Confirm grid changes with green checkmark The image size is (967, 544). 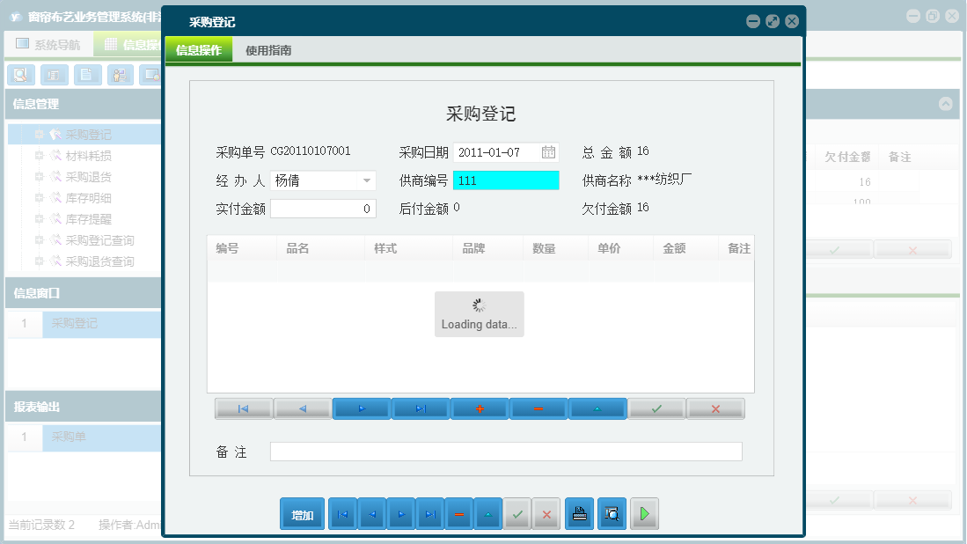(656, 408)
